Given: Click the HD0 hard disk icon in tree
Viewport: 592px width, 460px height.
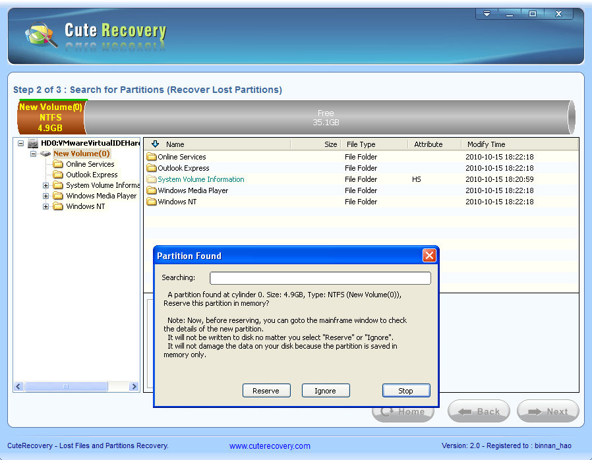Looking at the screenshot, I should click(33, 143).
